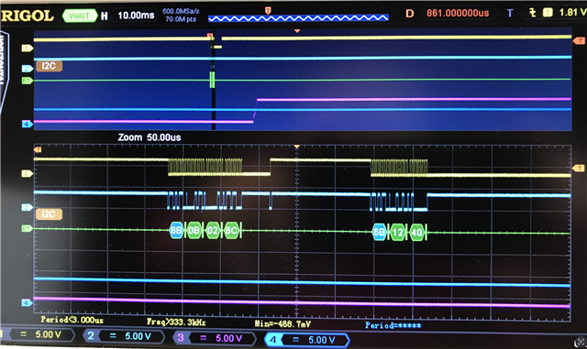Select the decoded 6B address packet on the left

[x=176, y=231]
